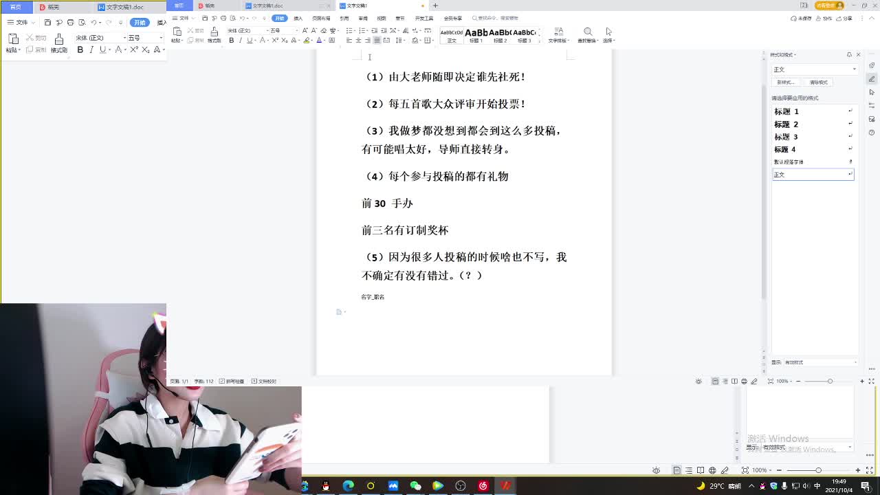Open the WeChat icon in the taskbar
The width and height of the screenshot is (880, 495).
coord(415,486)
